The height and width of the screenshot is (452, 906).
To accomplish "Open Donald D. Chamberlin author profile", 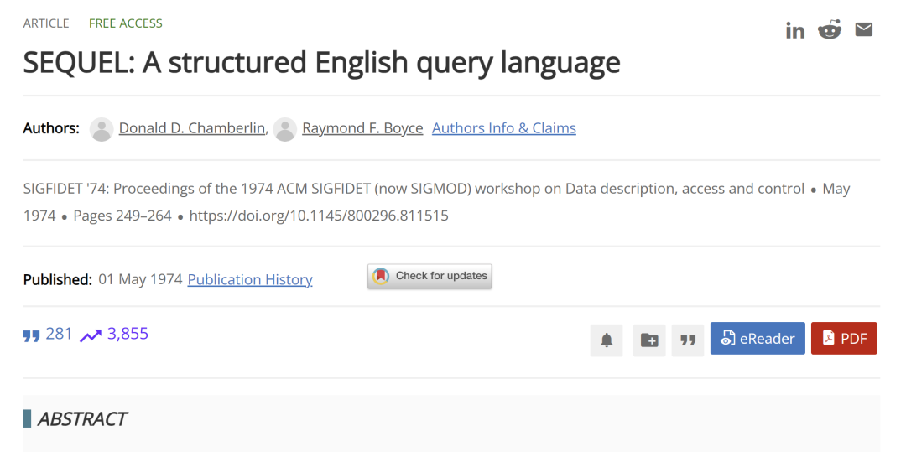I will [192, 128].
